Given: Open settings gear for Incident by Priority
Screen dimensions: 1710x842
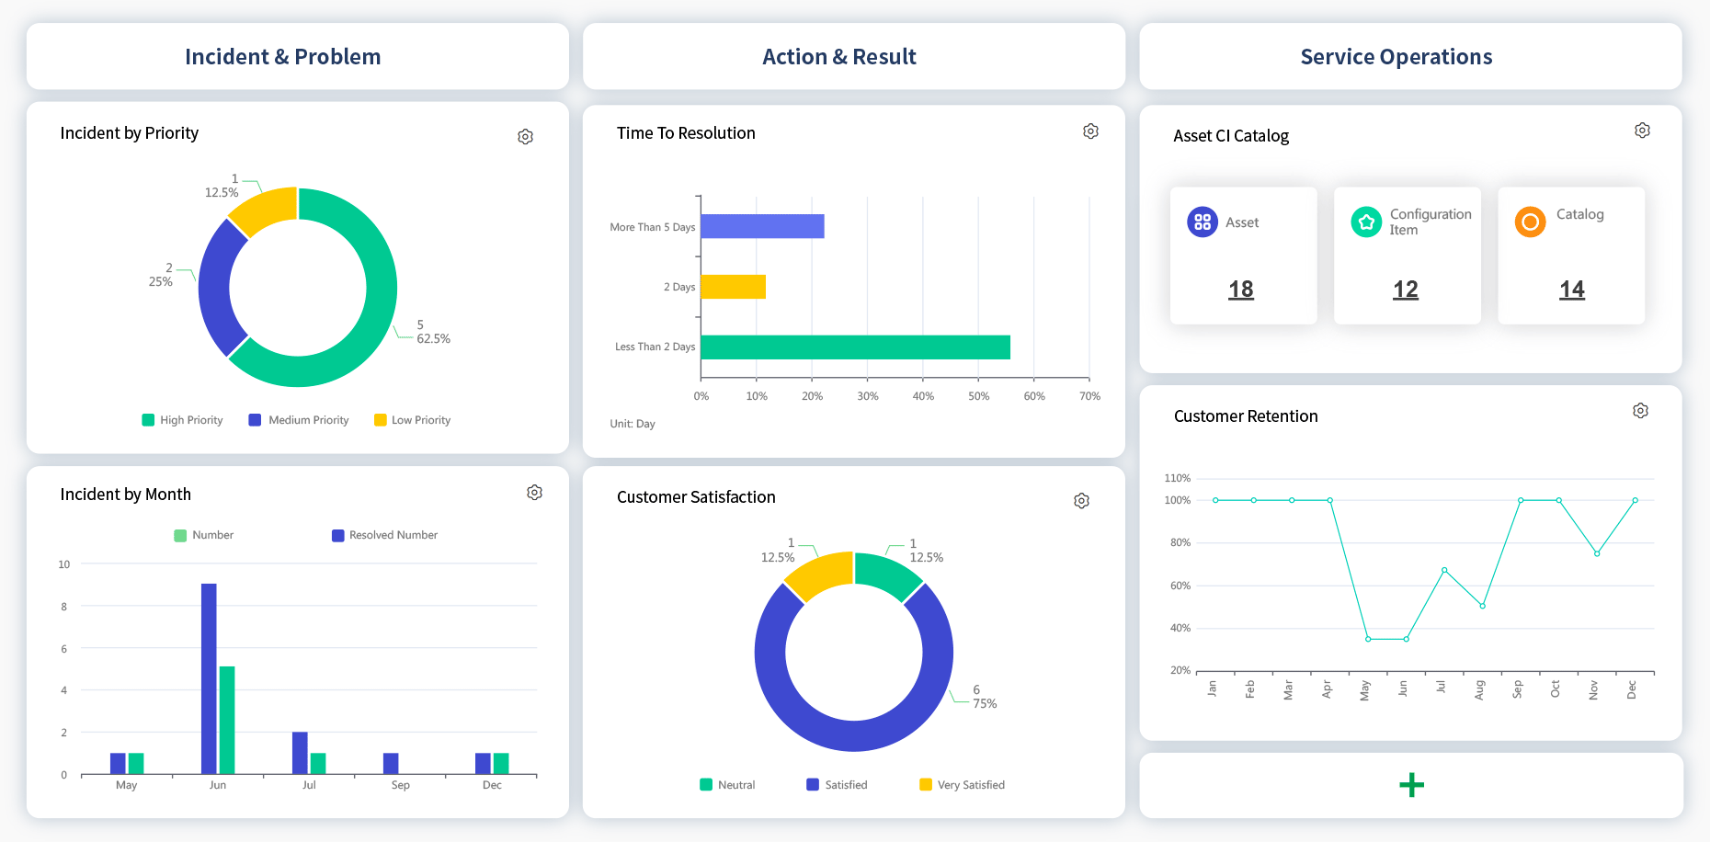Looking at the screenshot, I should 525,137.
